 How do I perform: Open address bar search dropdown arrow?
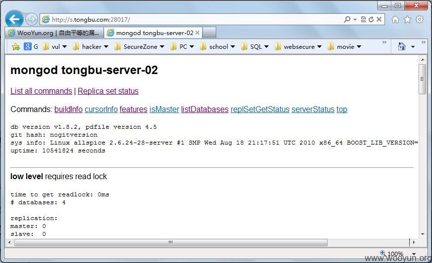point(355,20)
